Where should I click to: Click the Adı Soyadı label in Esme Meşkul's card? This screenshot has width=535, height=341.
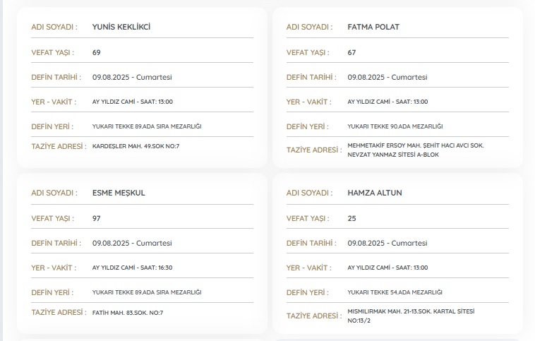click(54, 193)
